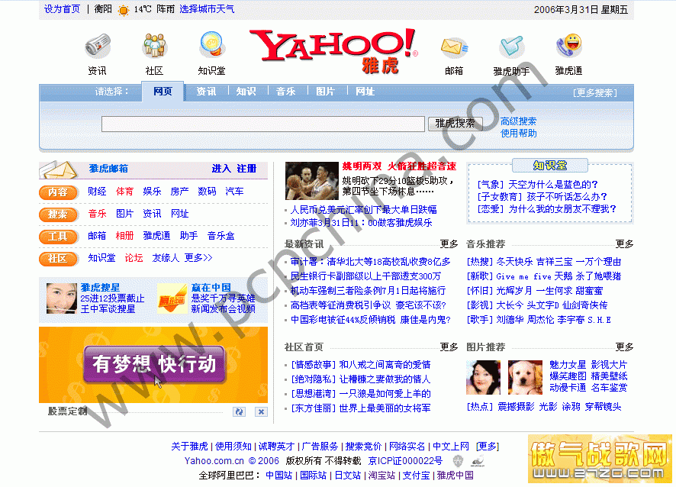Open the 相册 tool link
This screenshot has height=487, width=676.
pyautogui.click(x=124, y=236)
